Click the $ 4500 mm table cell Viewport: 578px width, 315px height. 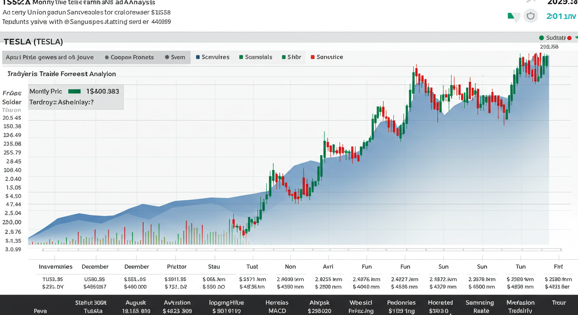pos(482,287)
